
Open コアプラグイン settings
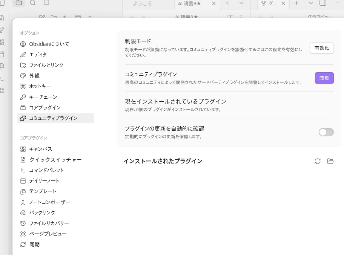pos(55,108)
